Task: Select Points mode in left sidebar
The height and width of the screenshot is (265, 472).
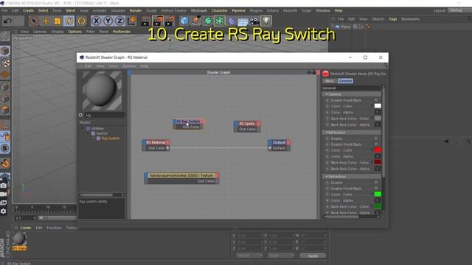Action: 5,87
